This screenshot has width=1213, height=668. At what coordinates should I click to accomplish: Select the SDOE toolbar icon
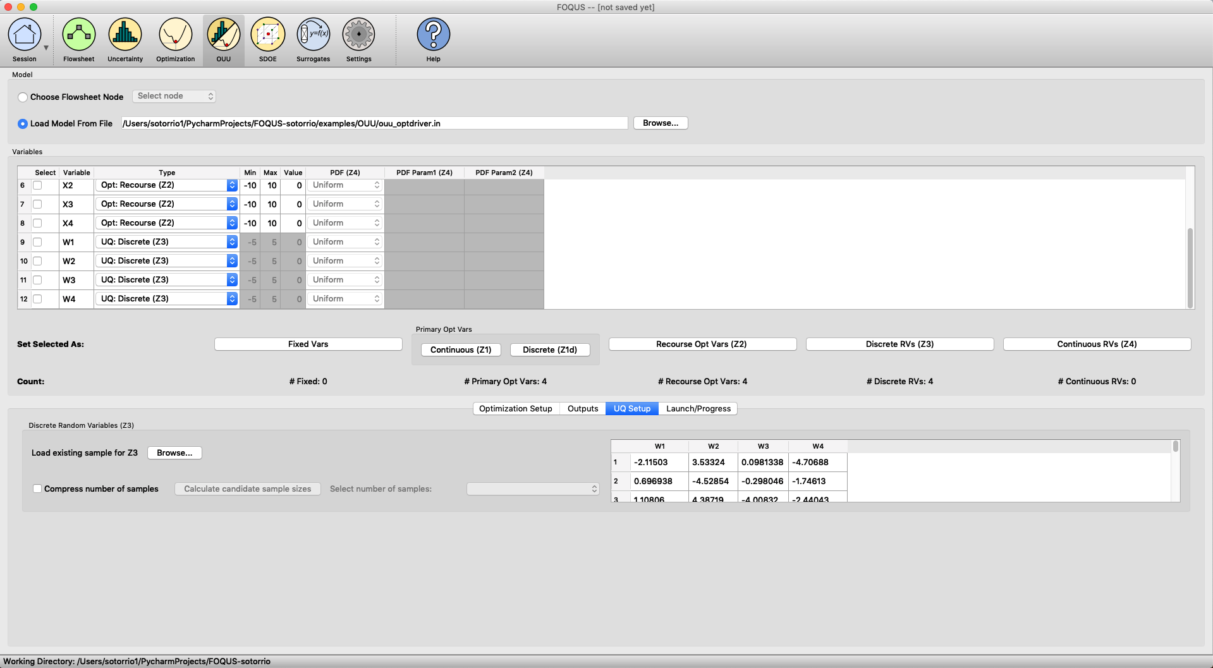point(268,35)
